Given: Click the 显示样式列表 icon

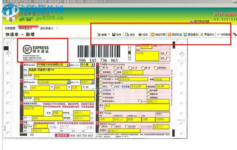Looking at the screenshot, I should 191,21.
